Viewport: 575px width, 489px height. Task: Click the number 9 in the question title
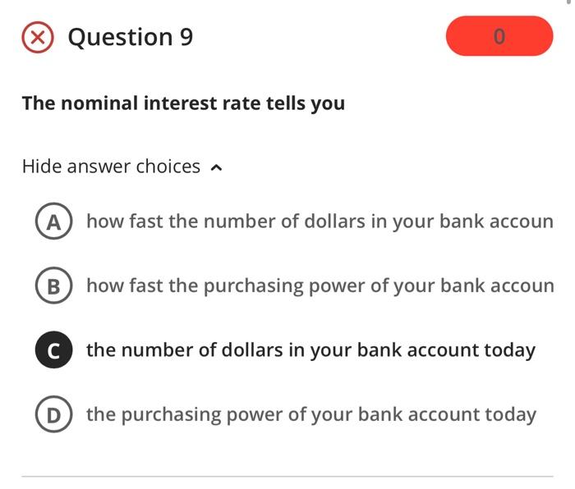pyautogui.click(x=186, y=37)
